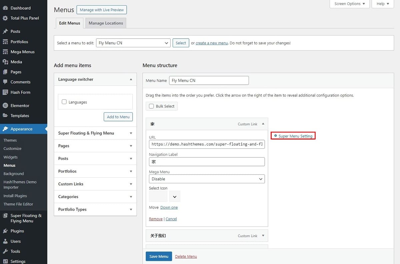Click the Appearance paintbrush icon
This screenshot has width=400, height=264.
[x=5, y=129]
